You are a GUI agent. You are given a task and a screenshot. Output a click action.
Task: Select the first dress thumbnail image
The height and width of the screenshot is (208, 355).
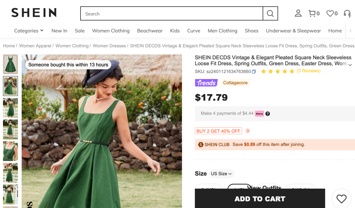10,64
